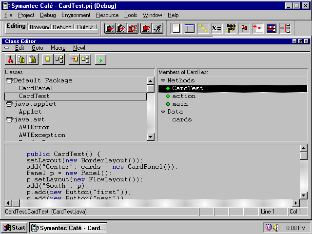Viewport: 312px width, 234px height.
Task: Open the File menu
Action: tap(8, 15)
